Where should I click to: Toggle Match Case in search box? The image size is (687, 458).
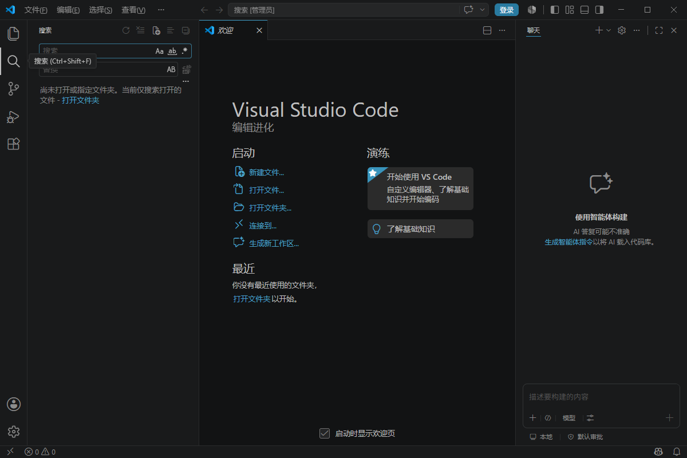point(160,51)
